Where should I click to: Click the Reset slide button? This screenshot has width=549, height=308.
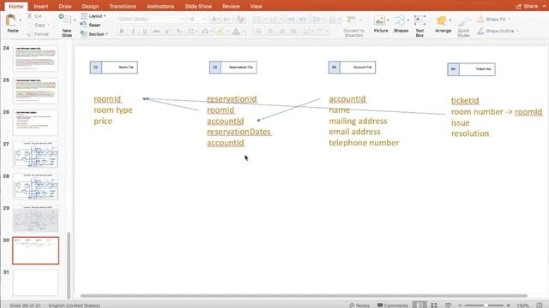90,25
